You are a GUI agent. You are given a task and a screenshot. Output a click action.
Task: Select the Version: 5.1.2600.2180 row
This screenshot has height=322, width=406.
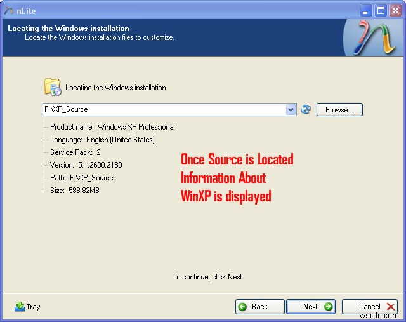pyautogui.click(x=86, y=165)
